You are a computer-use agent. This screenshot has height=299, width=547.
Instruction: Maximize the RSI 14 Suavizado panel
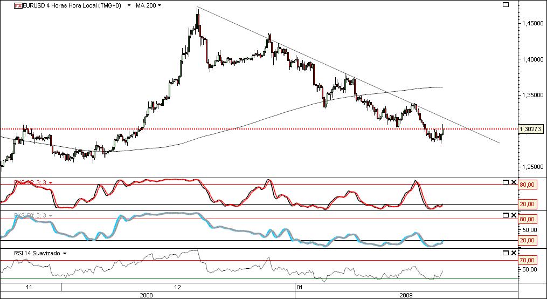pyautogui.click(x=506, y=253)
